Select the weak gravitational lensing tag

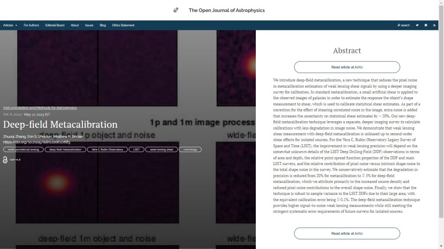coord(23,149)
